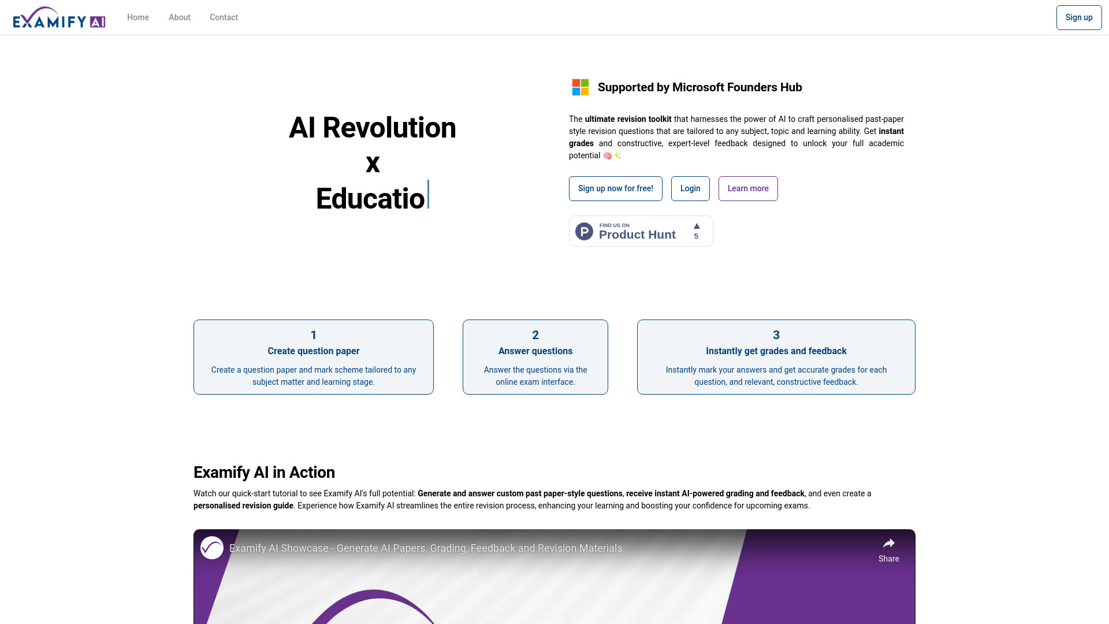Screen dimensions: 1109x624
Task: Click the Contact navigation link
Action: [x=224, y=17]
